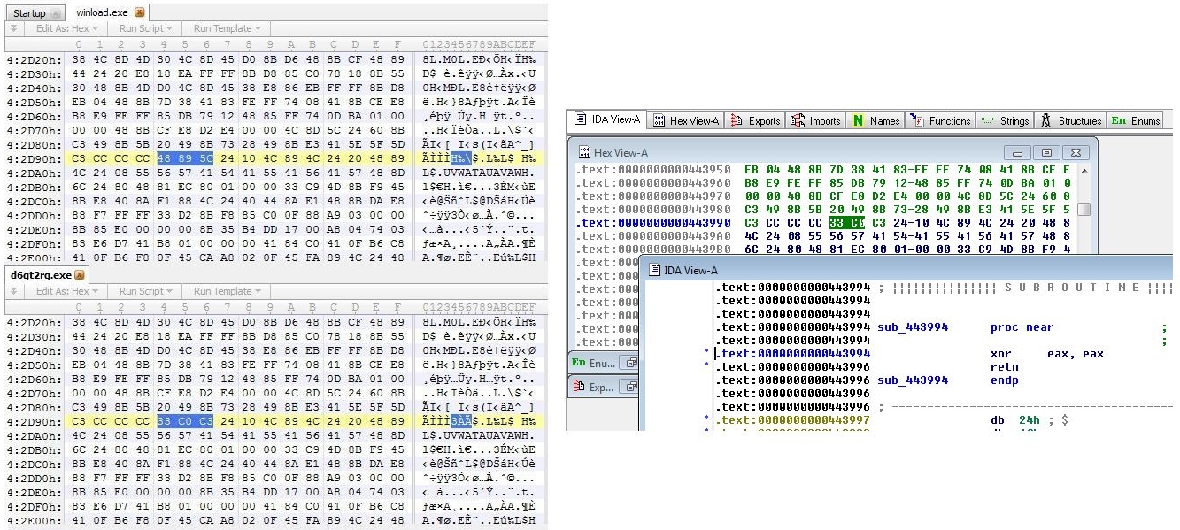Click the Exports tab icon in IDA
This screenshot has height=530, width=1180.
click(737, 121)
